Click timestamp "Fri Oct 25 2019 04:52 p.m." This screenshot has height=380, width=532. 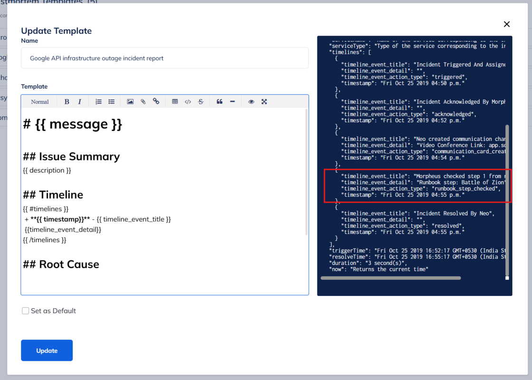(x=403, y=120)
